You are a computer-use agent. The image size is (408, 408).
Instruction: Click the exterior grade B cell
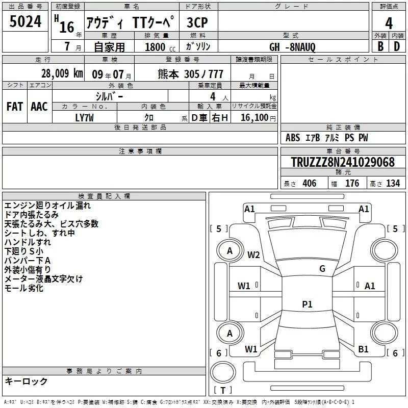pyautogui.click(x=380, y=46)
